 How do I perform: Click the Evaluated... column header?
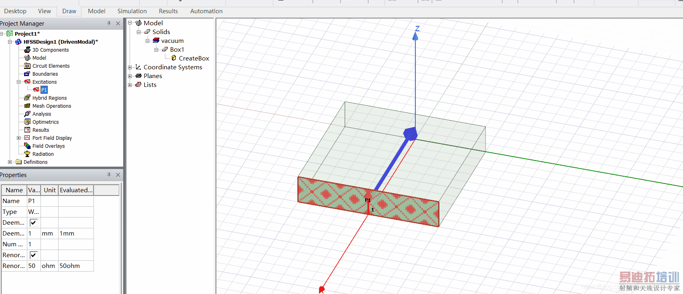[x=76, y=190]
